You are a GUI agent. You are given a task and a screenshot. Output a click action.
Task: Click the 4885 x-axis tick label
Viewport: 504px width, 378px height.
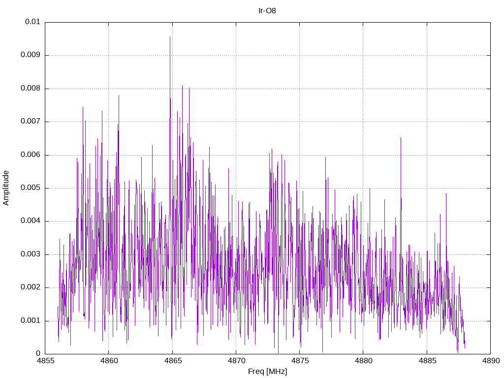click(427, 361)
